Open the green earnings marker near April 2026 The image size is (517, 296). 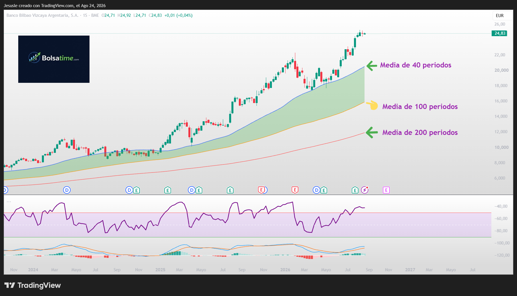324,190
